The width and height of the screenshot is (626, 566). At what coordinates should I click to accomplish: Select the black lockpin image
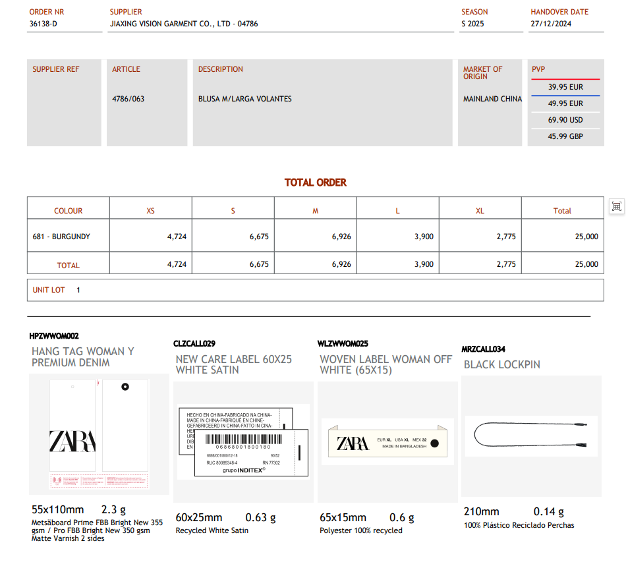click(x=531, y=435)
